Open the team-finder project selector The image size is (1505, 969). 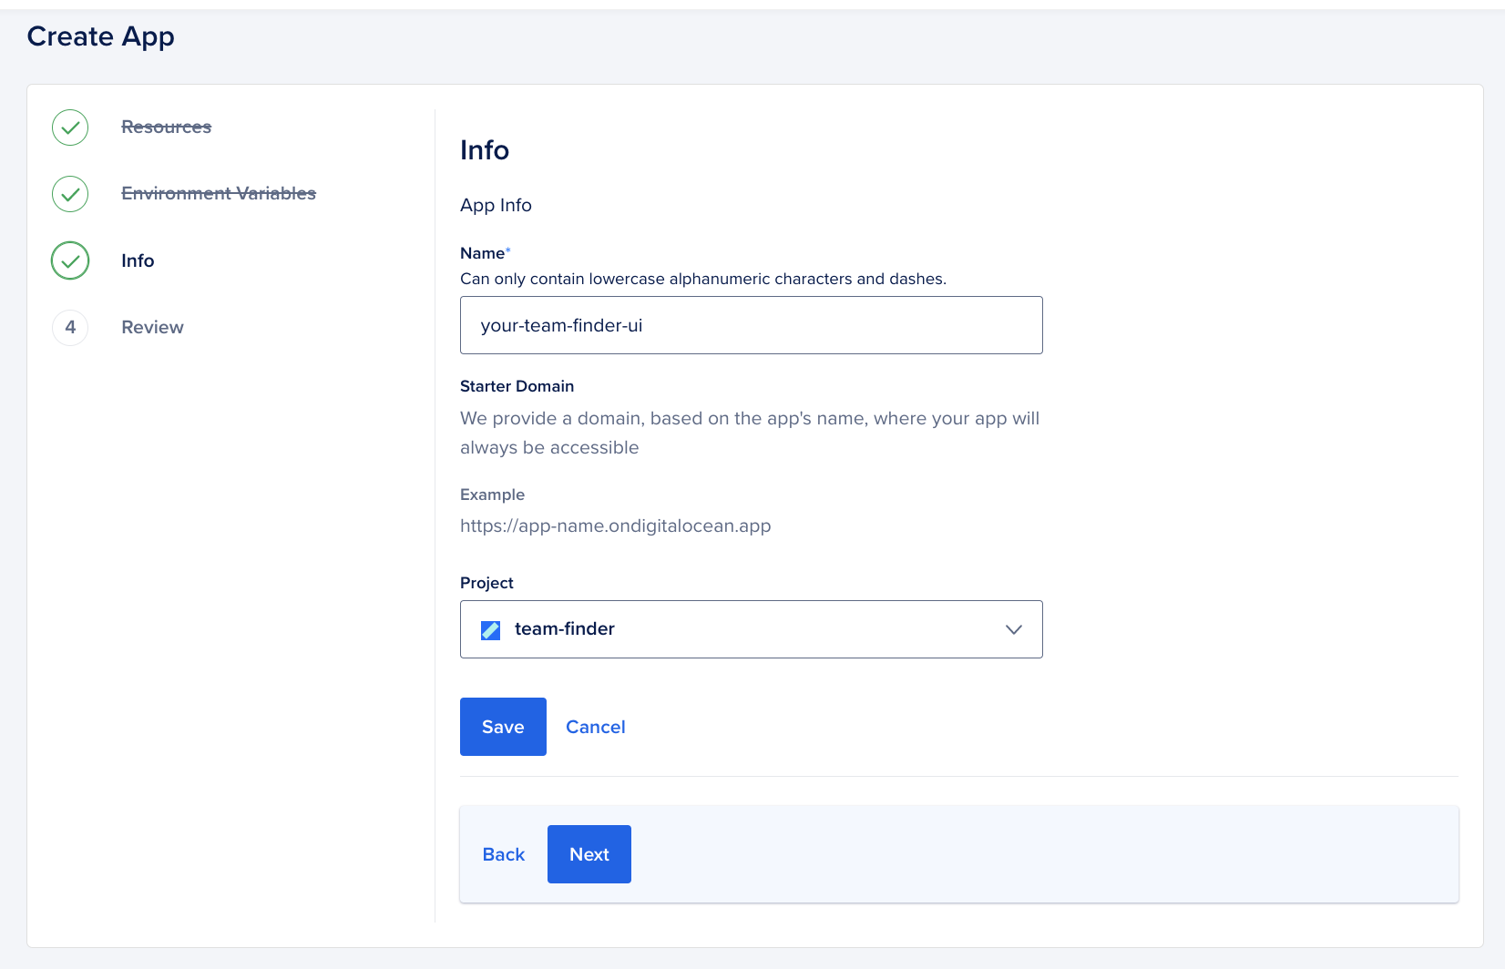pos(752,629)
